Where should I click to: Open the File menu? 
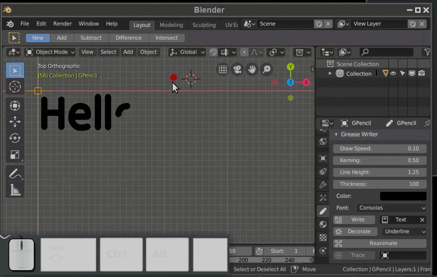pyautogui.click(x=25, y=24)
